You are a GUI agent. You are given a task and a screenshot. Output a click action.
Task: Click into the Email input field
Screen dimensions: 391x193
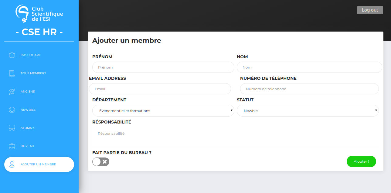pyautogui.click(x=160, y=89)
